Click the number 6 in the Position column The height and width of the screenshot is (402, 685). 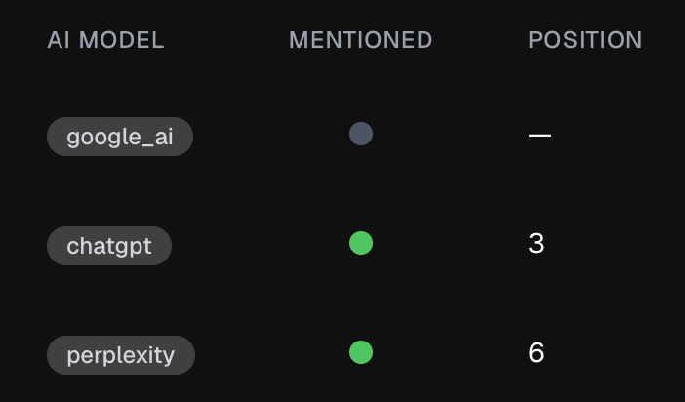pyautogui.click(x=536, y=353)
